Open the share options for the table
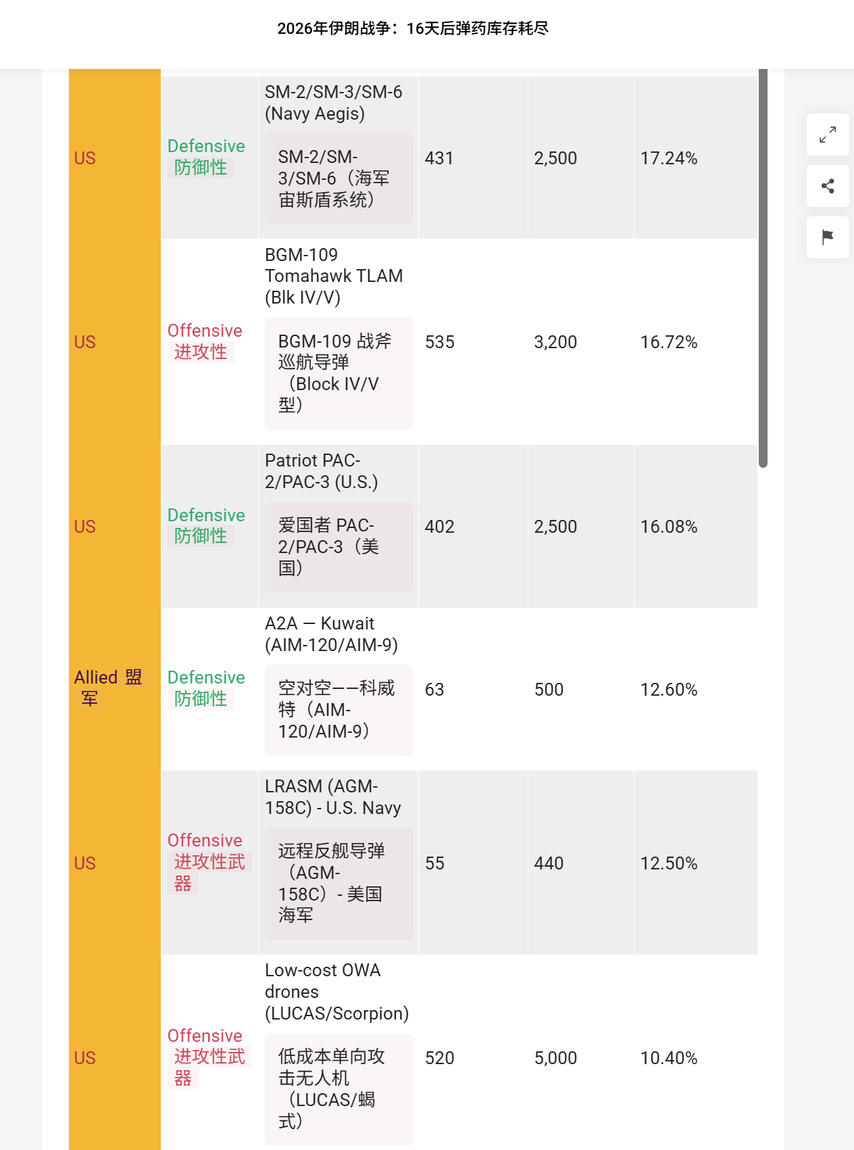This screenshot has width=854, height=1150. (827, 187)
